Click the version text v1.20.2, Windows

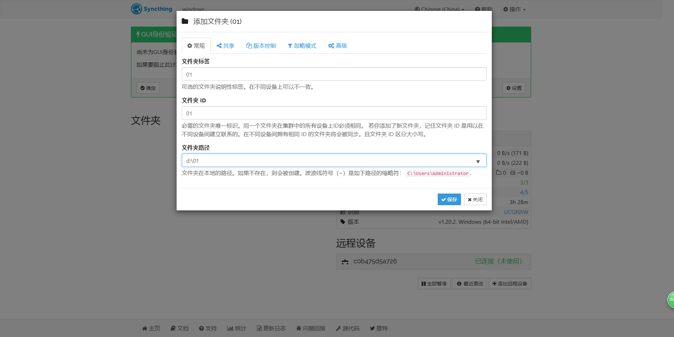(483, 222)
